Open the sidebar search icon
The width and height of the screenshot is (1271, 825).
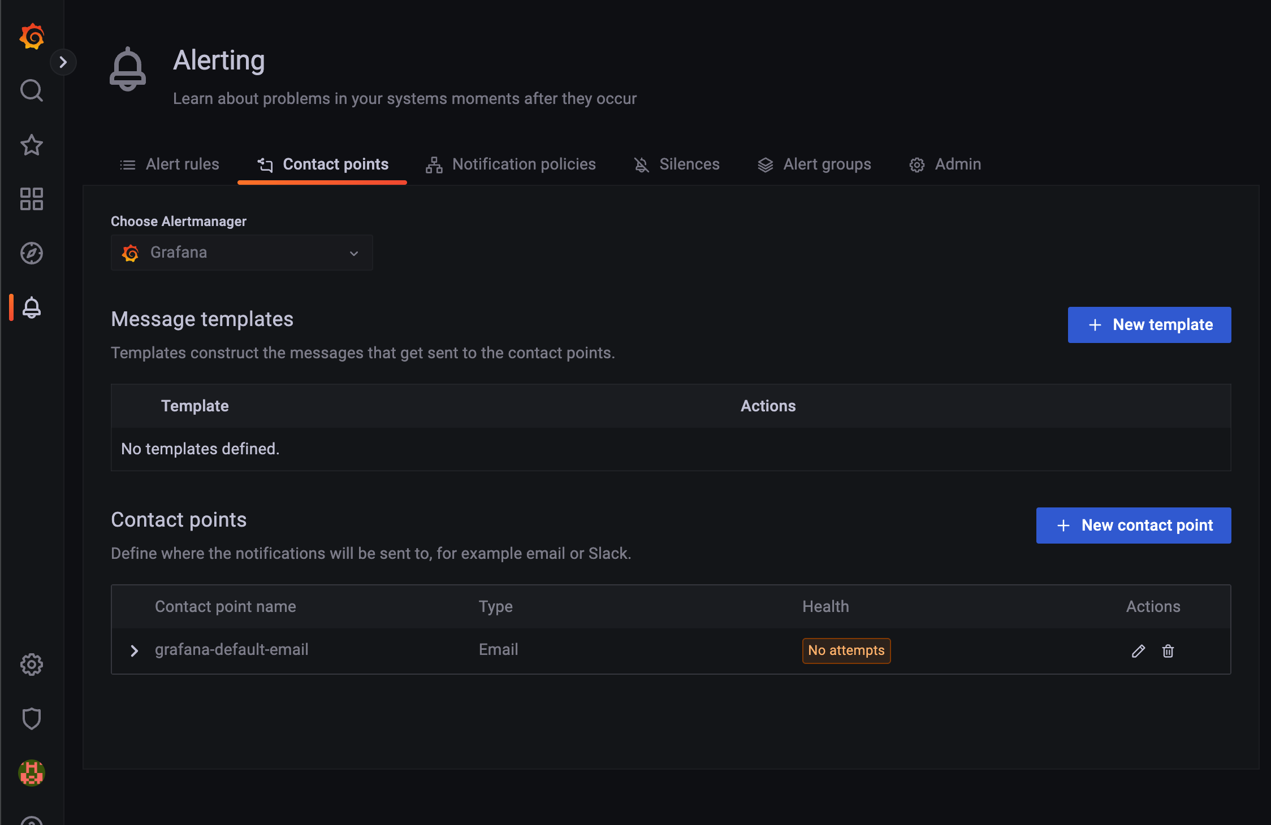32,90
